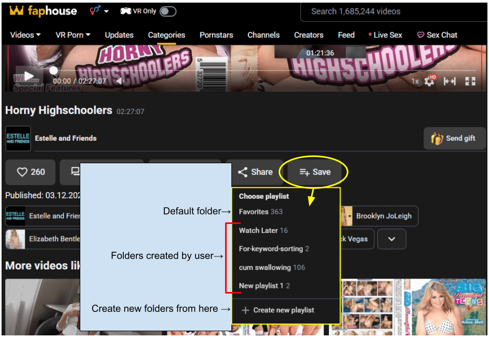Mute the video with the volume icon
This screenshot has width=489, height=338.
(119, 81)
